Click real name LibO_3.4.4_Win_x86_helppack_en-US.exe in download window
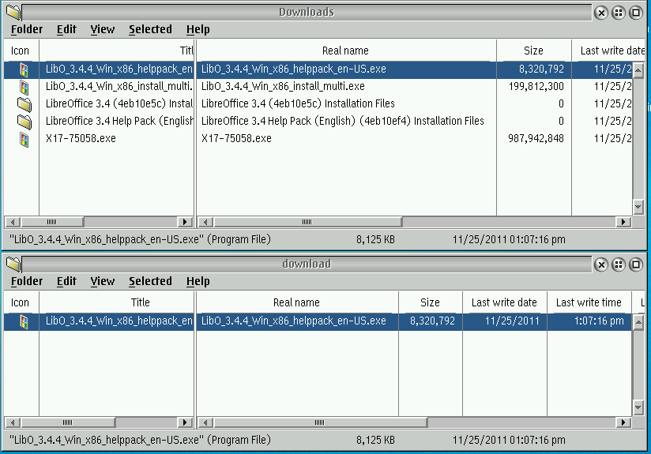 click(x=294, y=321)
